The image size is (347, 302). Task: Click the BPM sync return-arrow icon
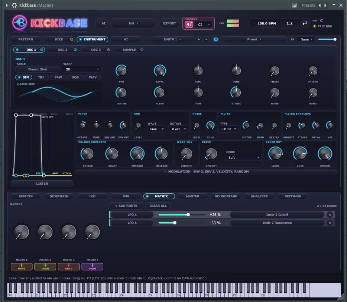(305, 23)
